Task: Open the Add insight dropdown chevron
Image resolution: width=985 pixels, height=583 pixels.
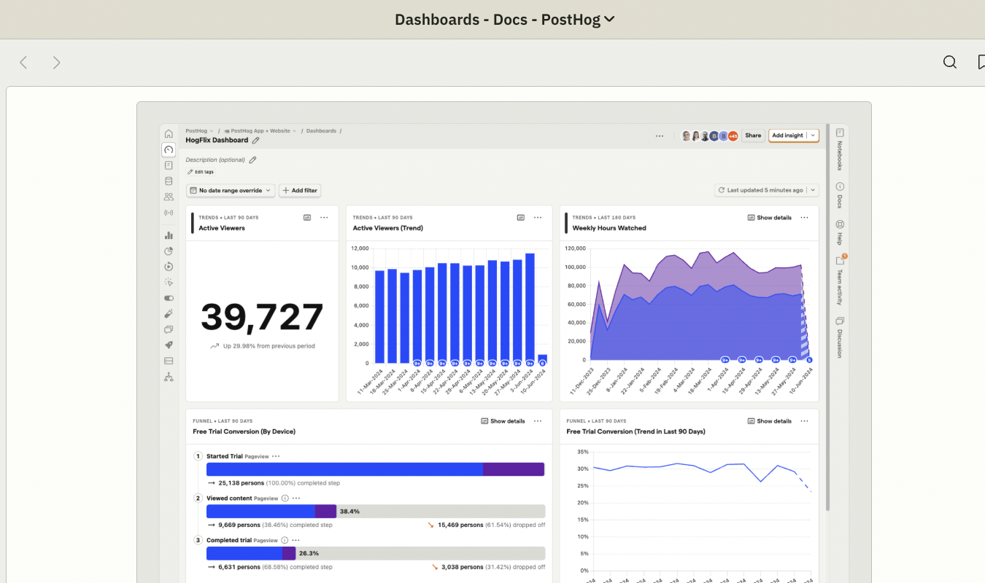Action: pyautogui.click(x=812, y=136)
